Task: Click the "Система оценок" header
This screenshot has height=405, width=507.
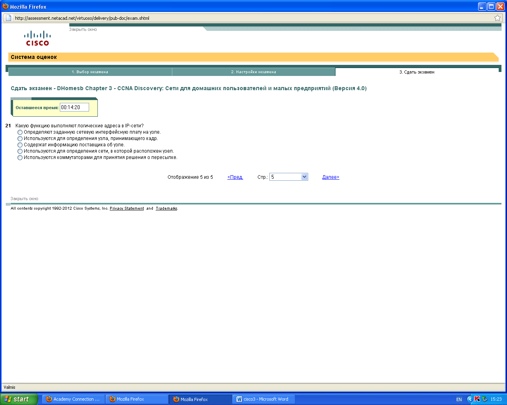Action: [x=34, y=57]
